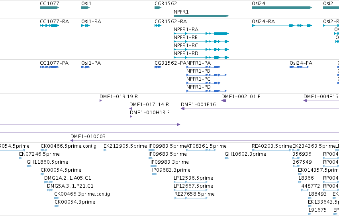Select the DMG1A.2_1.A05.C1 EST label
The width and height of the screenshot is (339, 216).
pyautogui.click(x=67, y=178)
